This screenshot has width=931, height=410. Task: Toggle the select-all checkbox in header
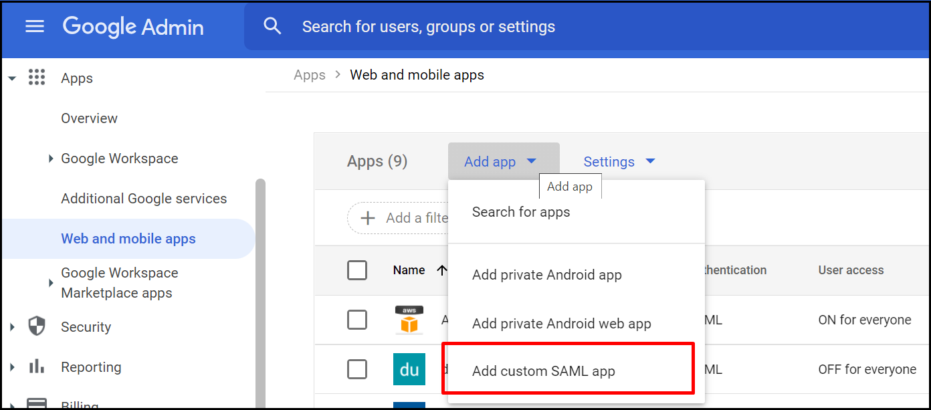pyautogui.click(x=357, y=270)
